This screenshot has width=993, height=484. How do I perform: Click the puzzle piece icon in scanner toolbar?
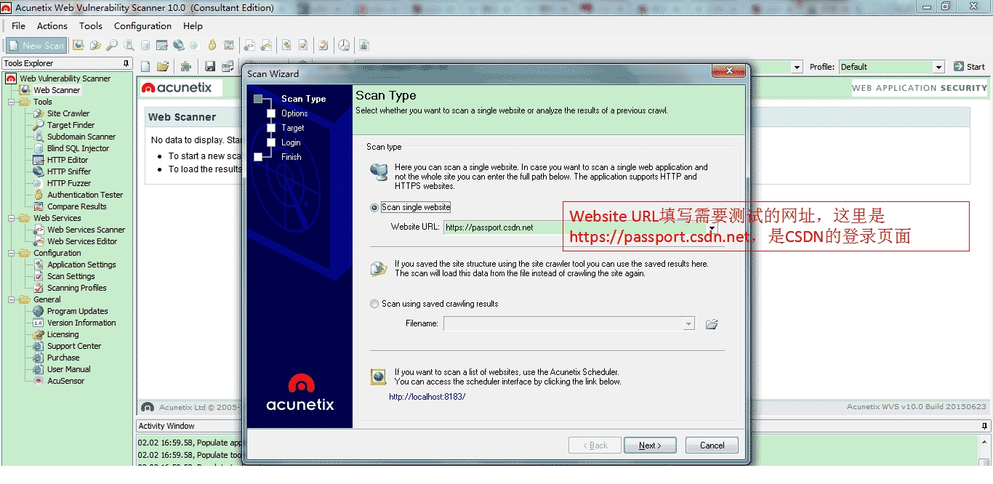point(186,66)
